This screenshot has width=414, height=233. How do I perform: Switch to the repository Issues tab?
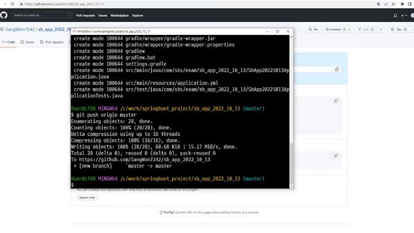tap(27, 42)
